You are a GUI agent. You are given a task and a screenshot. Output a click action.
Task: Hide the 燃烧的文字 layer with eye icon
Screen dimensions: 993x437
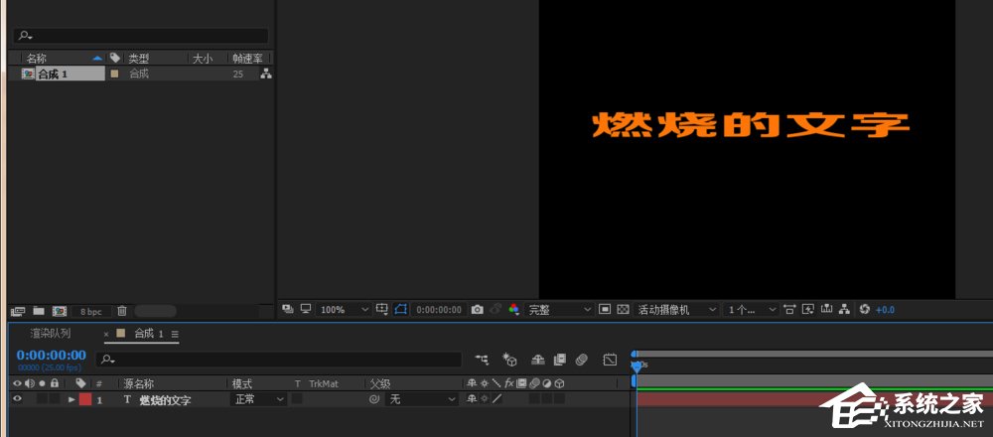click(x=16, y=399)
